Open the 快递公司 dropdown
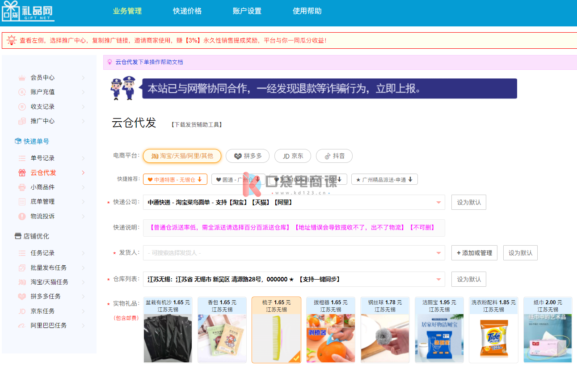577x370 pixels. 294,203
